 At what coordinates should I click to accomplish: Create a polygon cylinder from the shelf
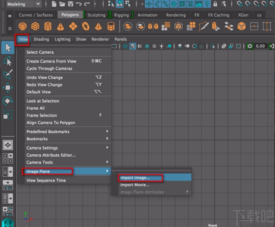(x=48, y=26)
